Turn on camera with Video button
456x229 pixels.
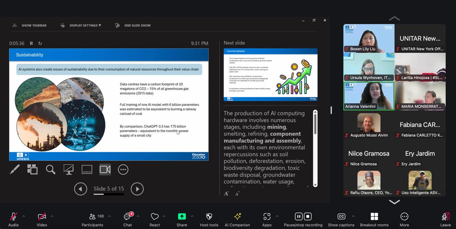coord(42,219)
